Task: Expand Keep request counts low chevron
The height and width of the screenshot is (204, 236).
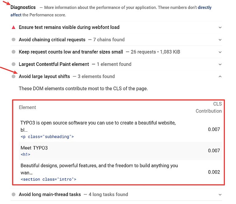Action: tap(220, 52)
